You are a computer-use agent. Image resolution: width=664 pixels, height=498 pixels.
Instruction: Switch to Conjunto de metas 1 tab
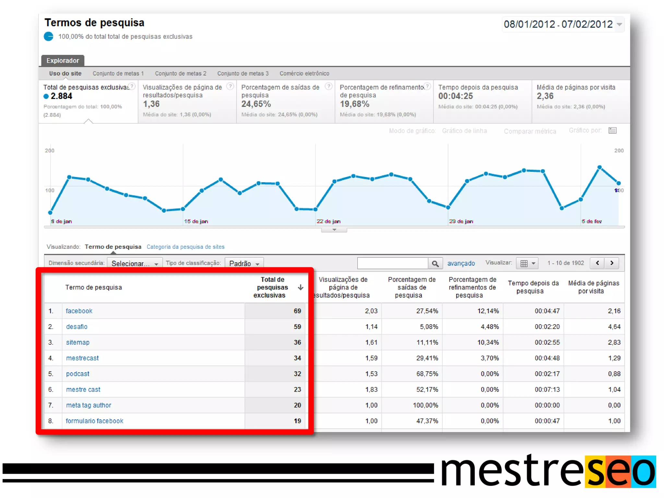(118, 74)
